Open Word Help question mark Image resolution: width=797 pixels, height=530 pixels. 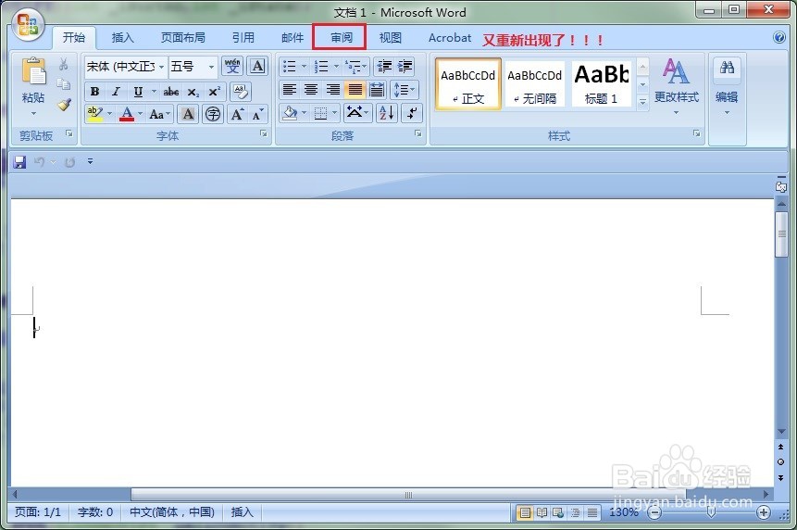point(779,37)
